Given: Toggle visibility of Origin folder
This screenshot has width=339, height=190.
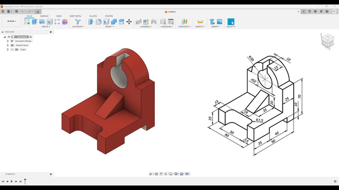Looking at the screenshot, I should (x=12, y=50).
